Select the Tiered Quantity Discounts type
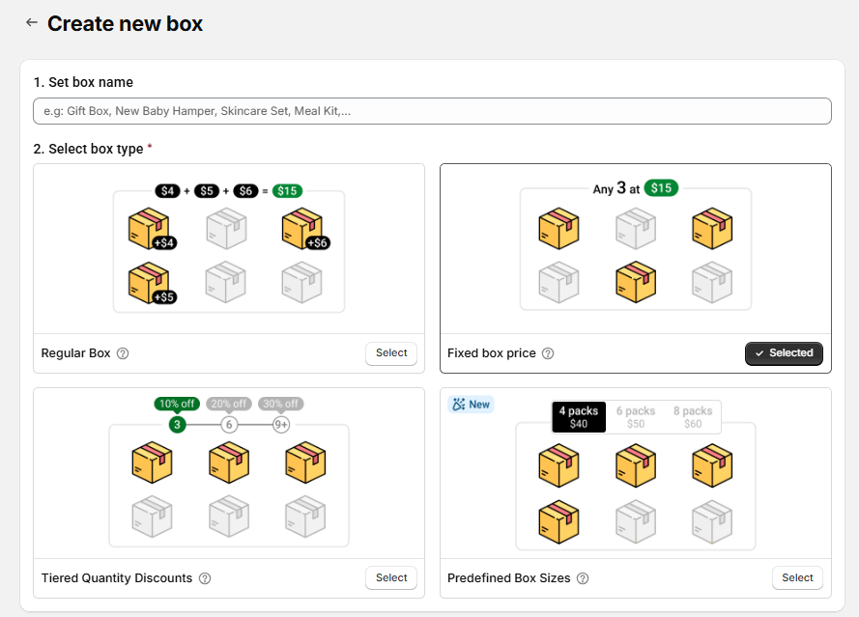Viewport: 859px width, 617px height. 390,577
